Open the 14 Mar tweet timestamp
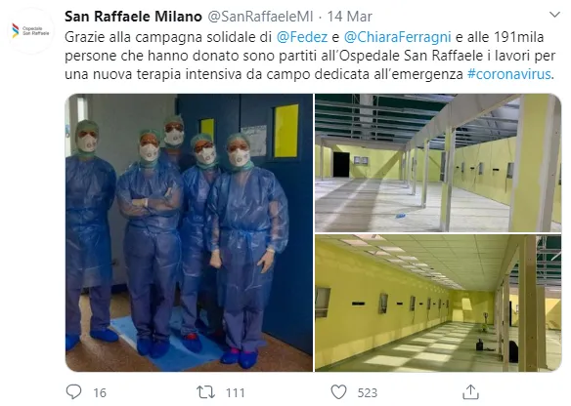Image resolution: width=571 pixels, height=406 pixels. [x=349, y=17]
